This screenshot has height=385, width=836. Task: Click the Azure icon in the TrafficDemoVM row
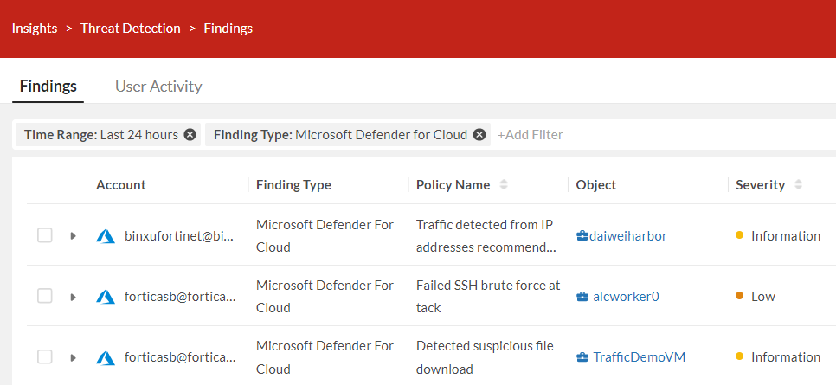click(106, 357)
